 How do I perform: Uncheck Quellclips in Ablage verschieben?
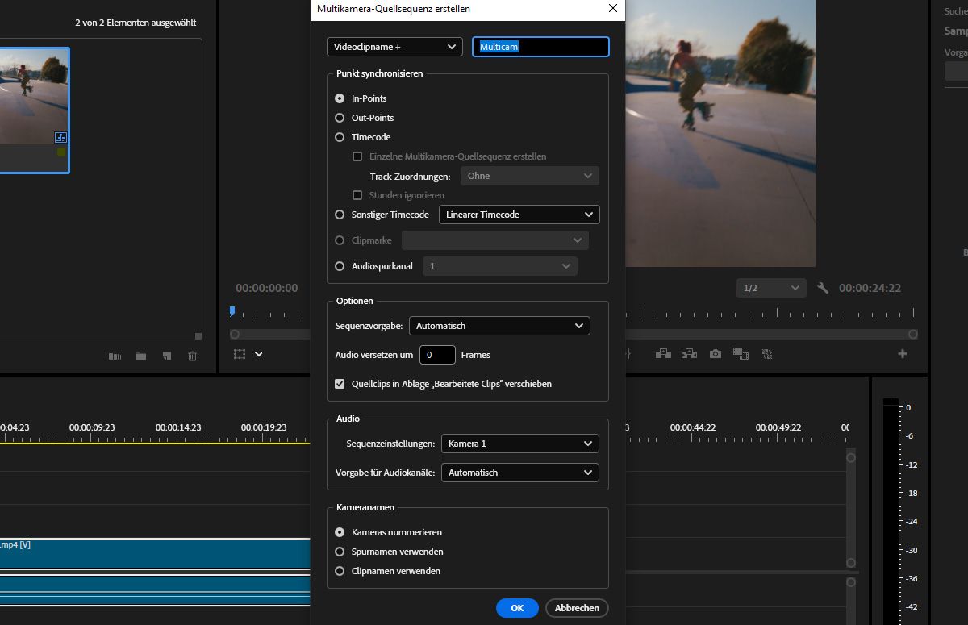[x=340, y=384]
